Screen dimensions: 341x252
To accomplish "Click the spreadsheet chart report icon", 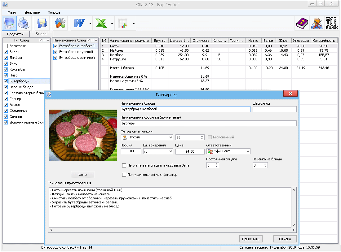I will [x=123, y=23].
